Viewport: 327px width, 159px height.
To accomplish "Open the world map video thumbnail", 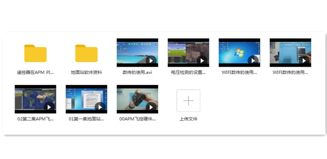I will [35, 99].
